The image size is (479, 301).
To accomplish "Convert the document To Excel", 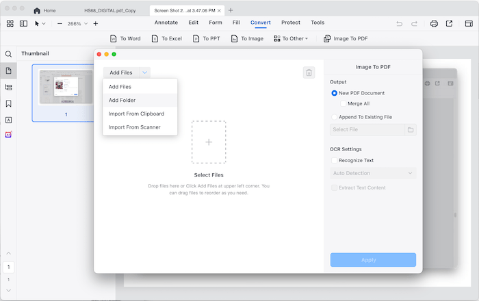I will [166, 39].
